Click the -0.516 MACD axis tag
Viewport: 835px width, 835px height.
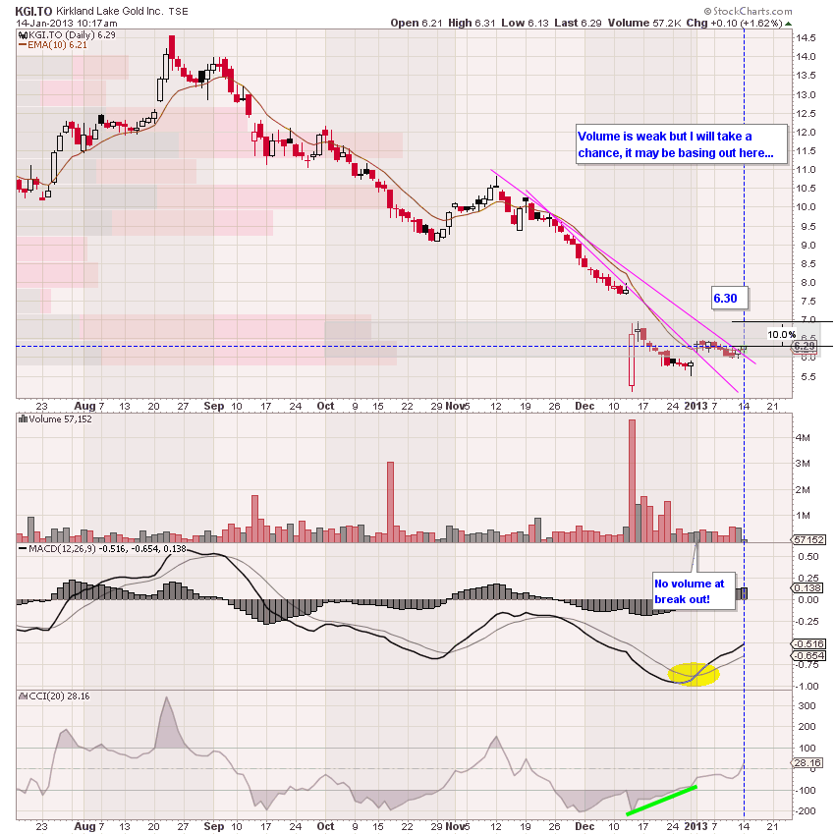click(808, 643)
